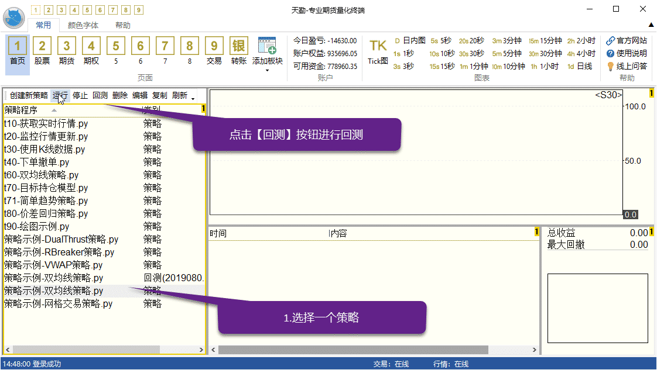Click 创建新策略 to create a strategy
This screenshot has height=370, width=657.
[x=29, y=95]
